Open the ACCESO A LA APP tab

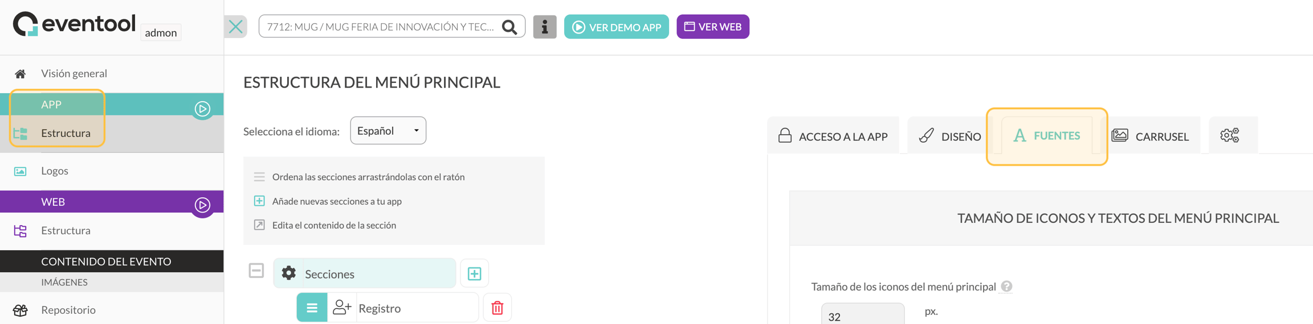pos(833,136)
